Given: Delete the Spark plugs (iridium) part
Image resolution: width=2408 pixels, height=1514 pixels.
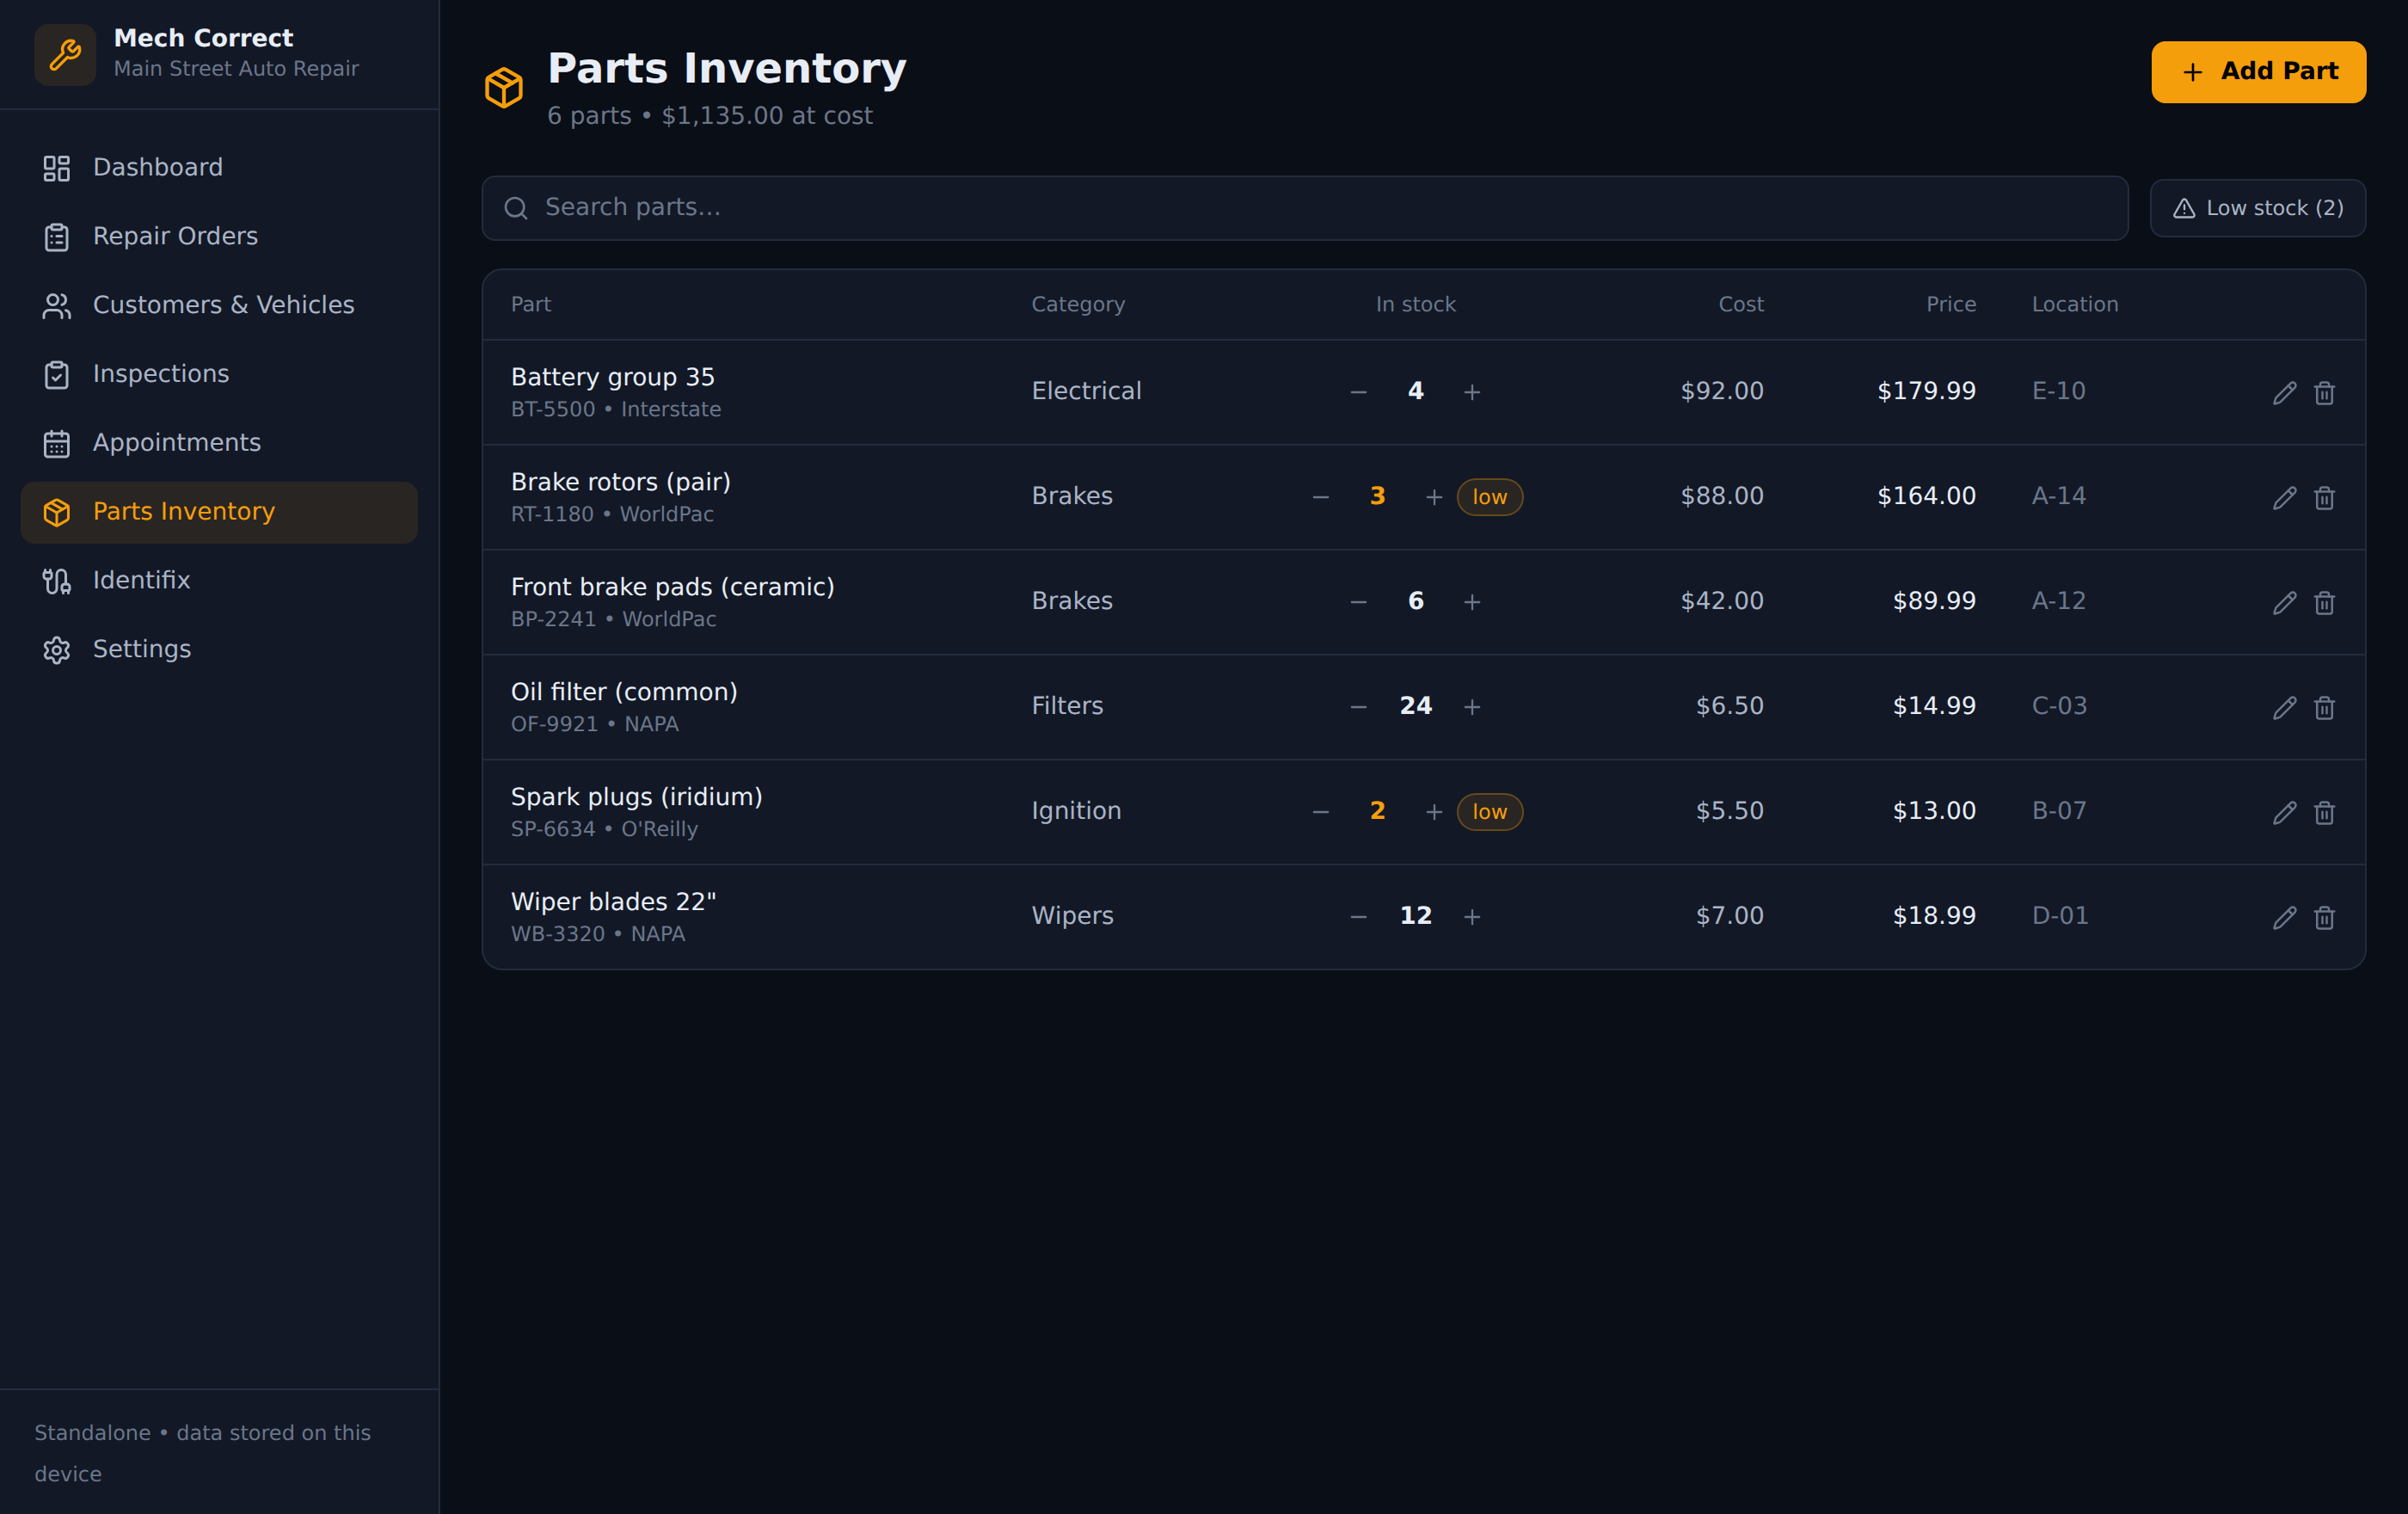Looking at the screenshot, I should point(2324,812).
